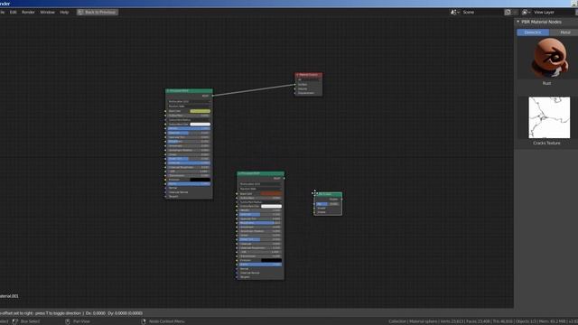
Task: Click Tangent input socket on connected node
Action: [x=165, y=197]
